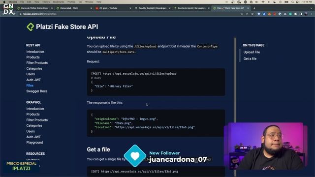Open Products under REST API
The height and width of the screenshot is (177, 315).
tap(33, 57)
